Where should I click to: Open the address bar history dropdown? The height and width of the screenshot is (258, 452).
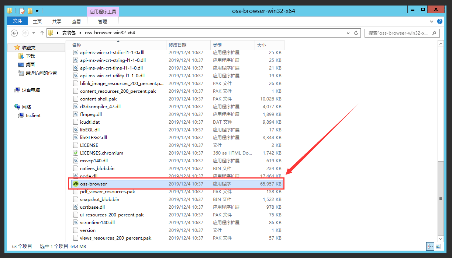348,33
